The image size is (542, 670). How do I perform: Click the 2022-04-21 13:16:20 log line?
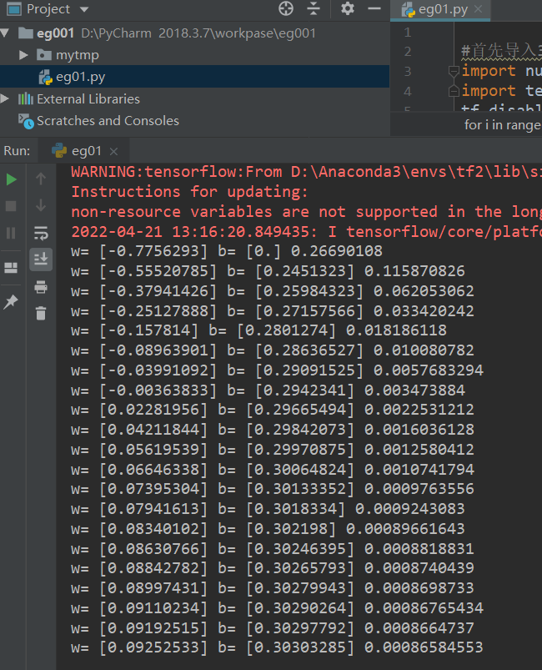tap(306, 232)
